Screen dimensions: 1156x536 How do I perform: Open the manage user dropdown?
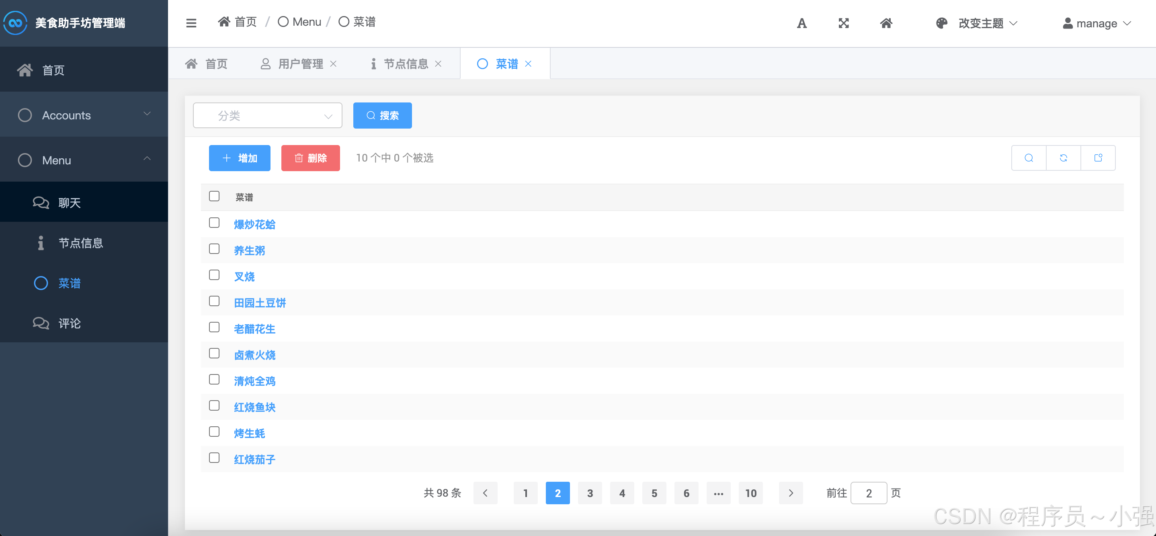click(x=1097, y=23)
